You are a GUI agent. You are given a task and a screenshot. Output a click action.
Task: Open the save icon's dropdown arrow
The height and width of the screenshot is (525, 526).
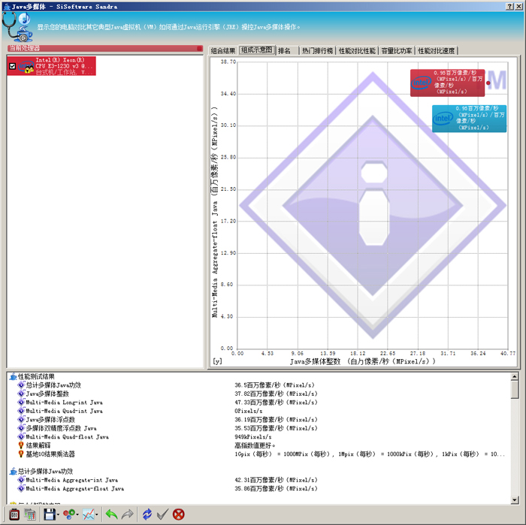coord(58,514)
